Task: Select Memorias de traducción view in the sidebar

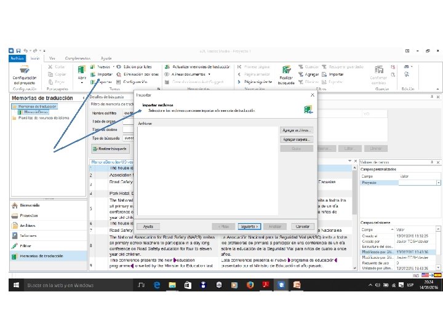Action: [49, 256]
